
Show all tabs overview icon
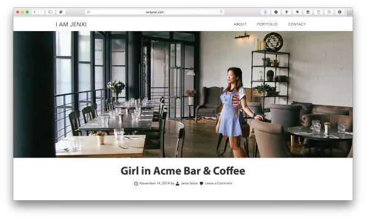(x=329, y=12)
